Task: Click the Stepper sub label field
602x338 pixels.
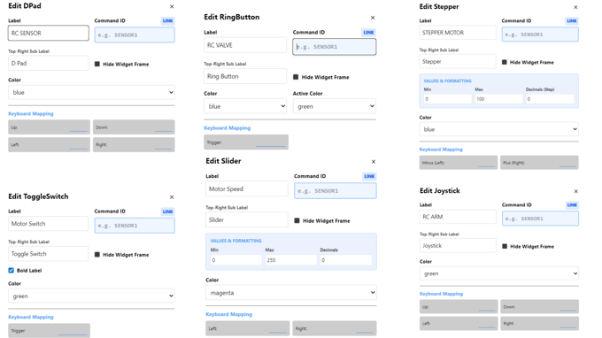Action: tap(458, 61)
